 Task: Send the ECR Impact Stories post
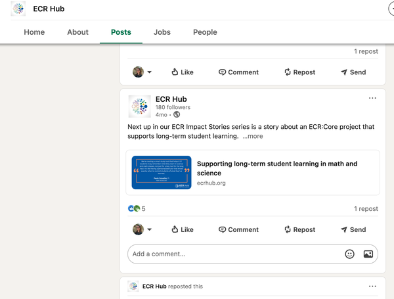click(353, 229)
